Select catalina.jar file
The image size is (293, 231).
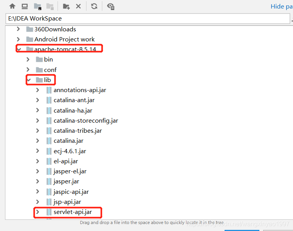(68, 141)
